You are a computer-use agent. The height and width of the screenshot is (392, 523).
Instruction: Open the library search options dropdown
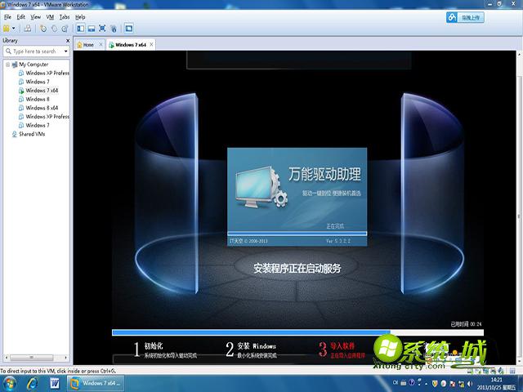coord(64,51)
